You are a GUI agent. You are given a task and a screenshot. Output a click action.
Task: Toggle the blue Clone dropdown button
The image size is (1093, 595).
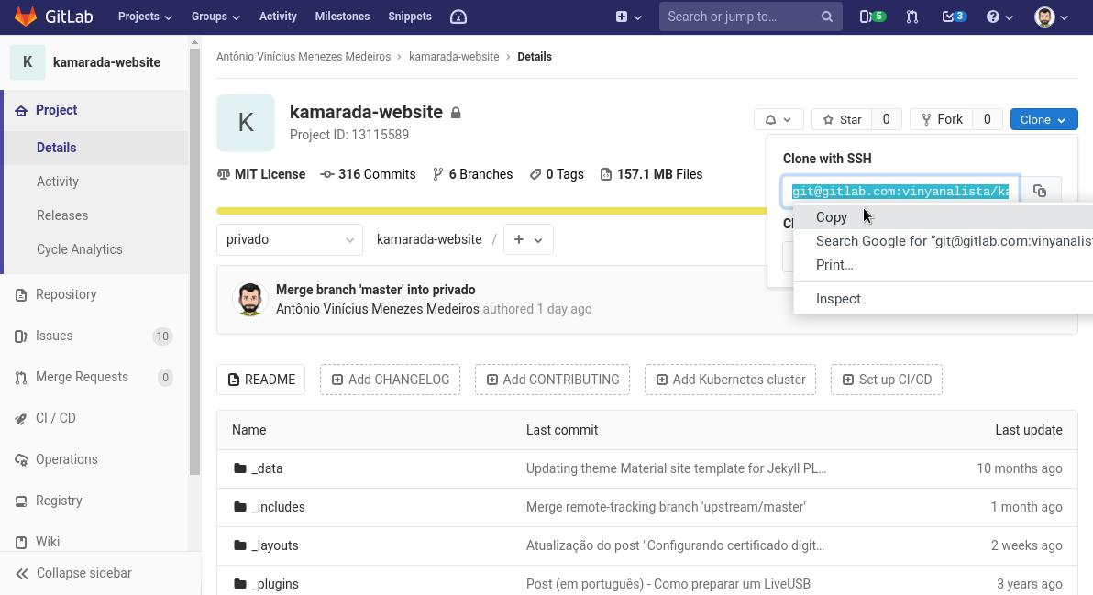(1043, 119)
